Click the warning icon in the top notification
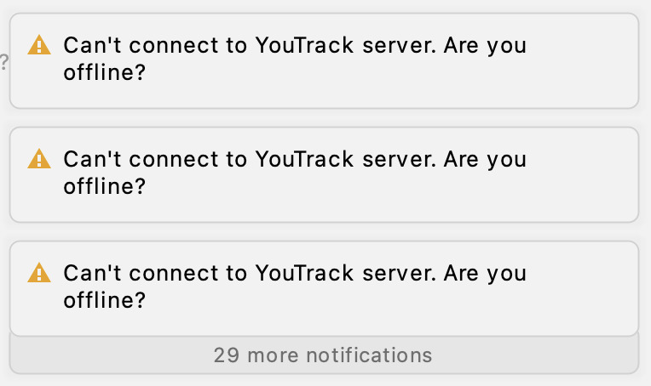This screenshot has width=651, height=386. point(39,45)
